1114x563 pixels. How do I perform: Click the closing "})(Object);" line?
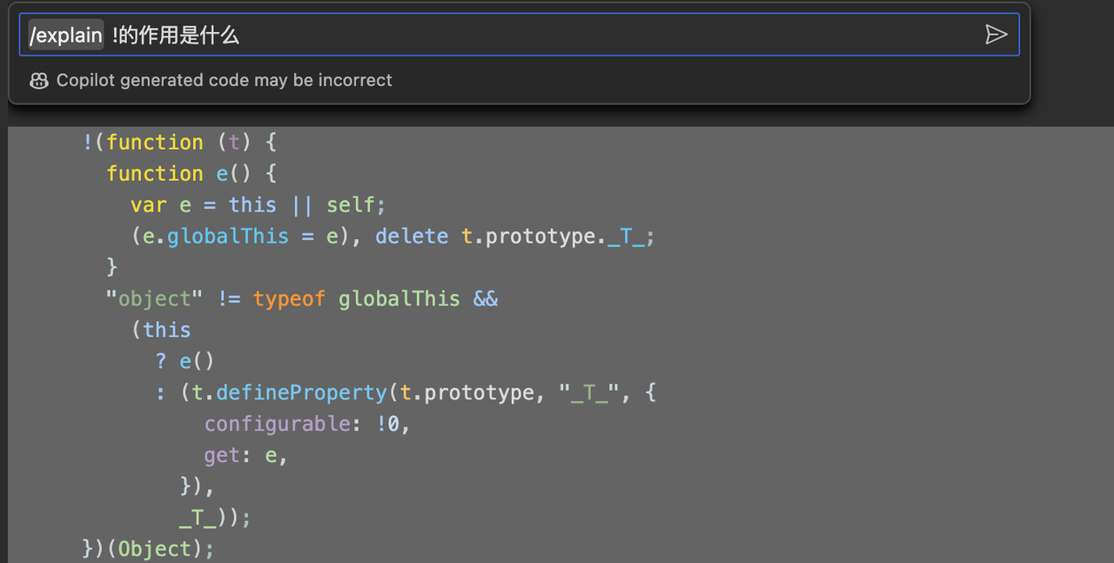148,549
